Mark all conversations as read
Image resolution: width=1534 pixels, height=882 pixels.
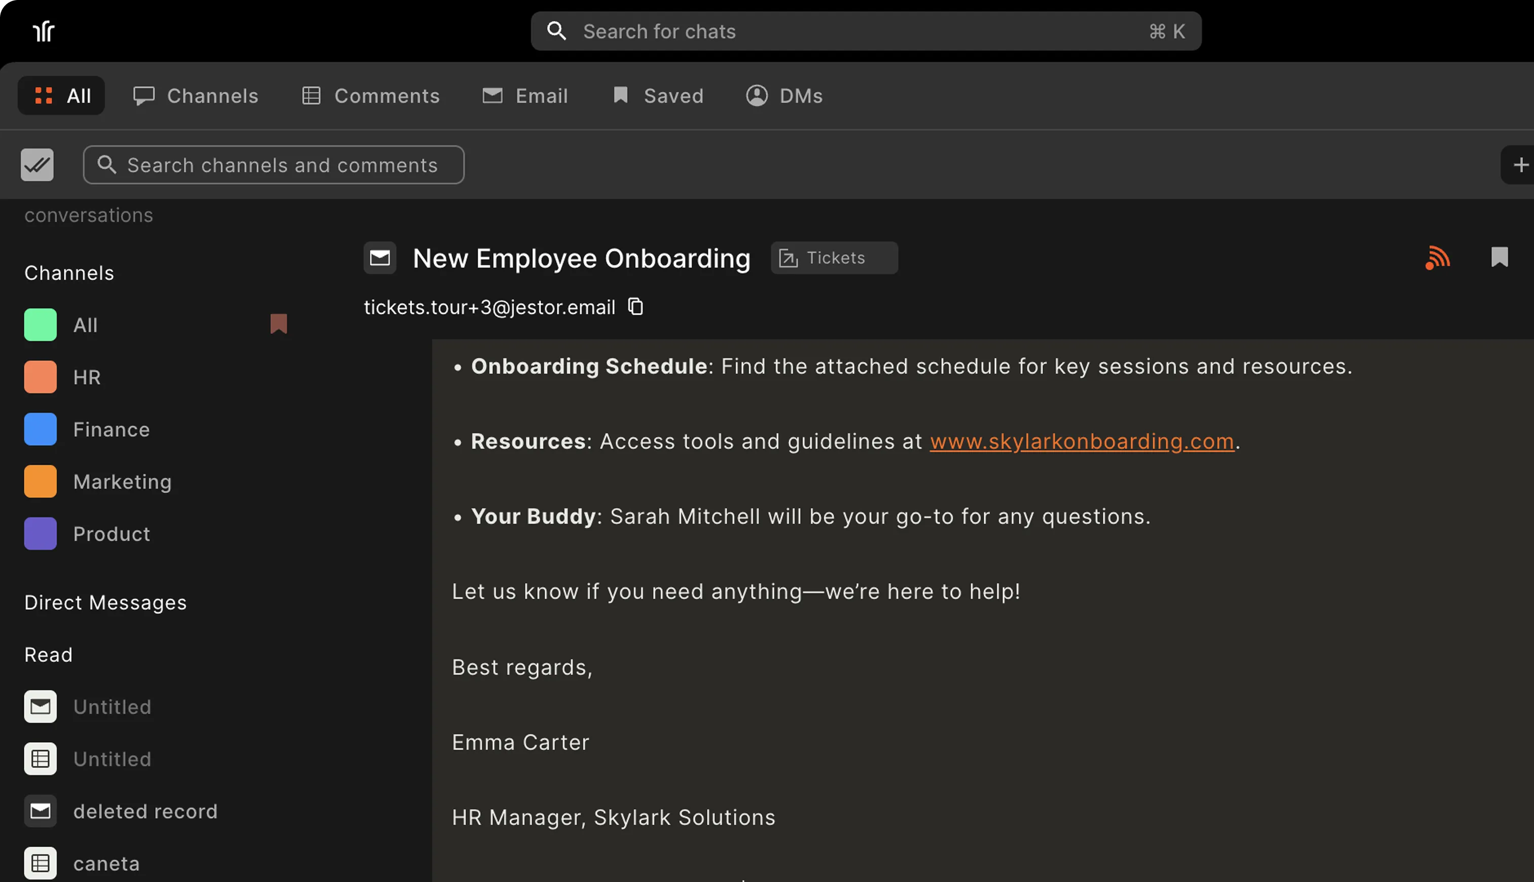[37, 164]
